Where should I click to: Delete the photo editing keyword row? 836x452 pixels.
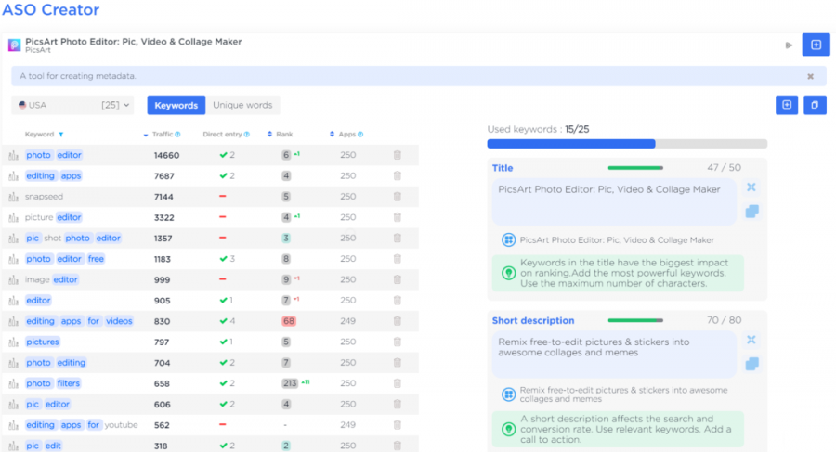(398, 363)
